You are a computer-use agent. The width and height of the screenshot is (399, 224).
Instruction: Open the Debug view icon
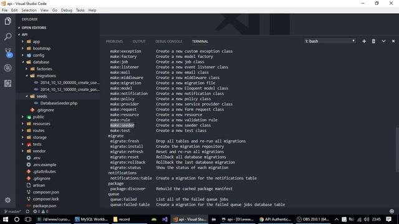coord(7,68)
